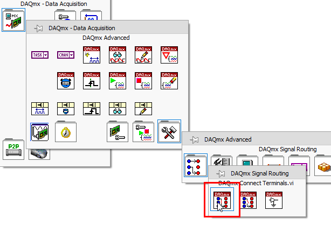Select the DAQmx Tristate Output Terminal icon
331x225 pixels.
tap(274, 200)
